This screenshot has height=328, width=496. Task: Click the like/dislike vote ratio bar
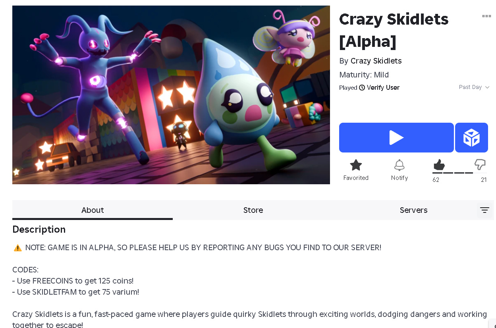(x=453, y=173)
